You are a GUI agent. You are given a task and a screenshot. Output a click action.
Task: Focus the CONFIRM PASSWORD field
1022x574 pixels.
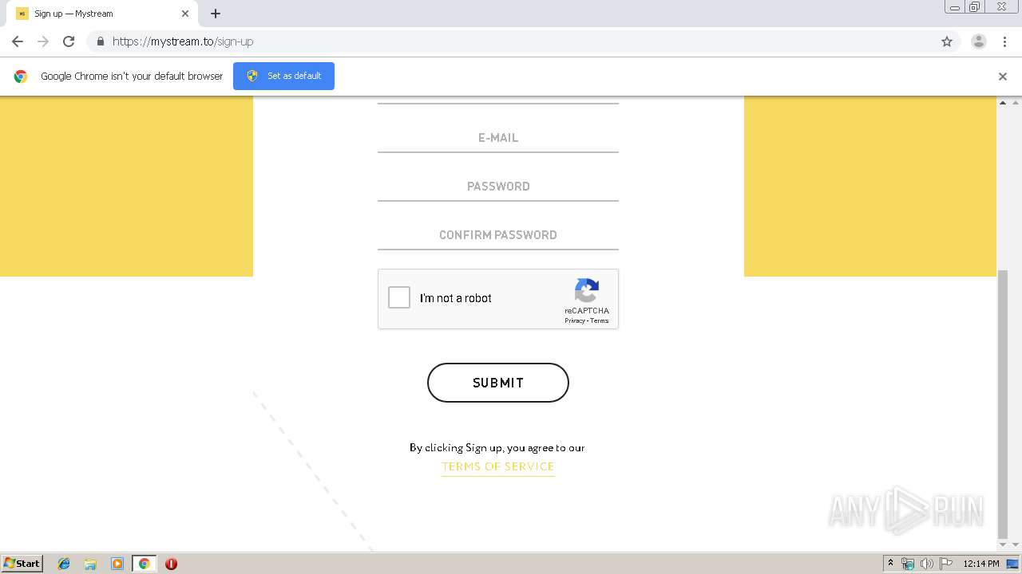[498, 235]
